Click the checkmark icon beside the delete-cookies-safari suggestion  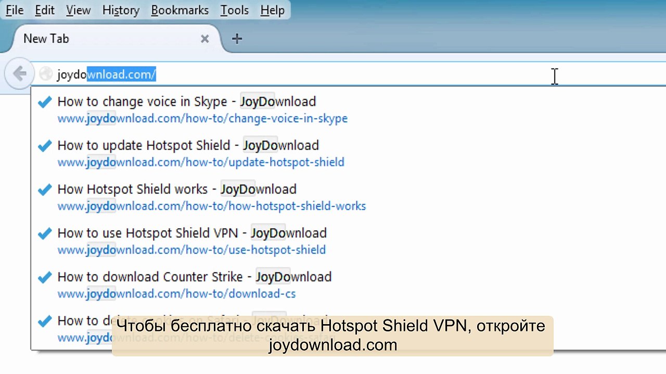(x=45, y=321)
